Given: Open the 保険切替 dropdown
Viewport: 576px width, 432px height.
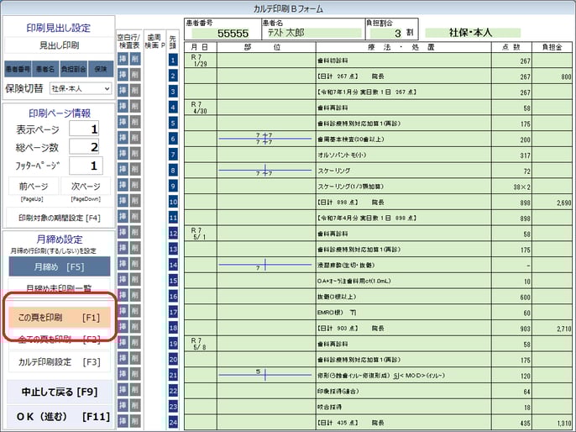Looking at the screenshot, I should tap(81, 87).
